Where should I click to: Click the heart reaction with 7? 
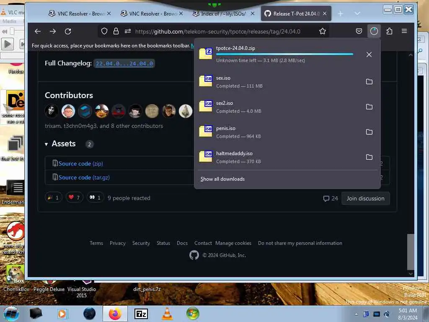pos(75,198)
